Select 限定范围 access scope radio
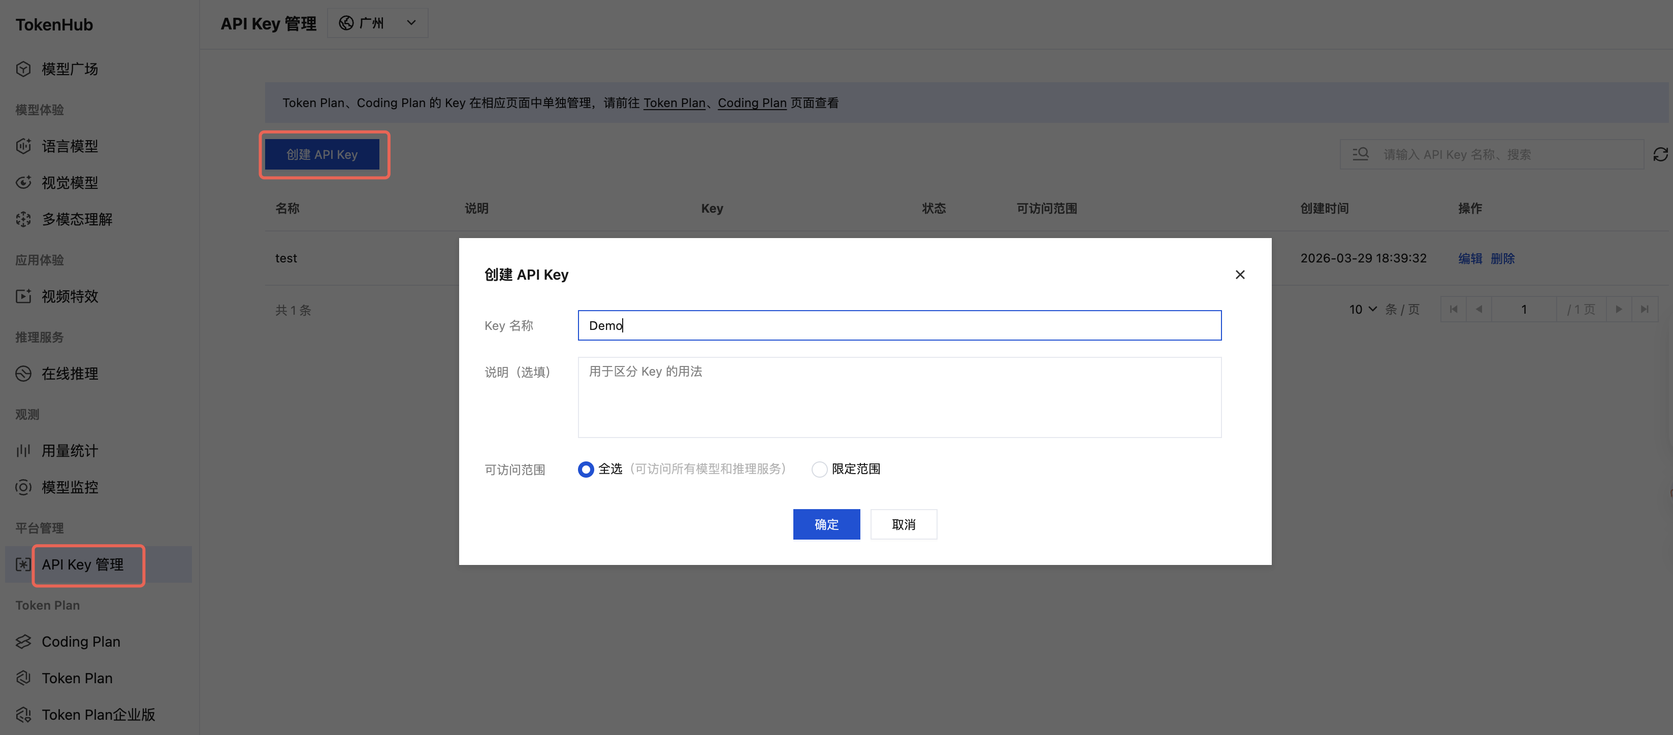 [x=820, y=469]
